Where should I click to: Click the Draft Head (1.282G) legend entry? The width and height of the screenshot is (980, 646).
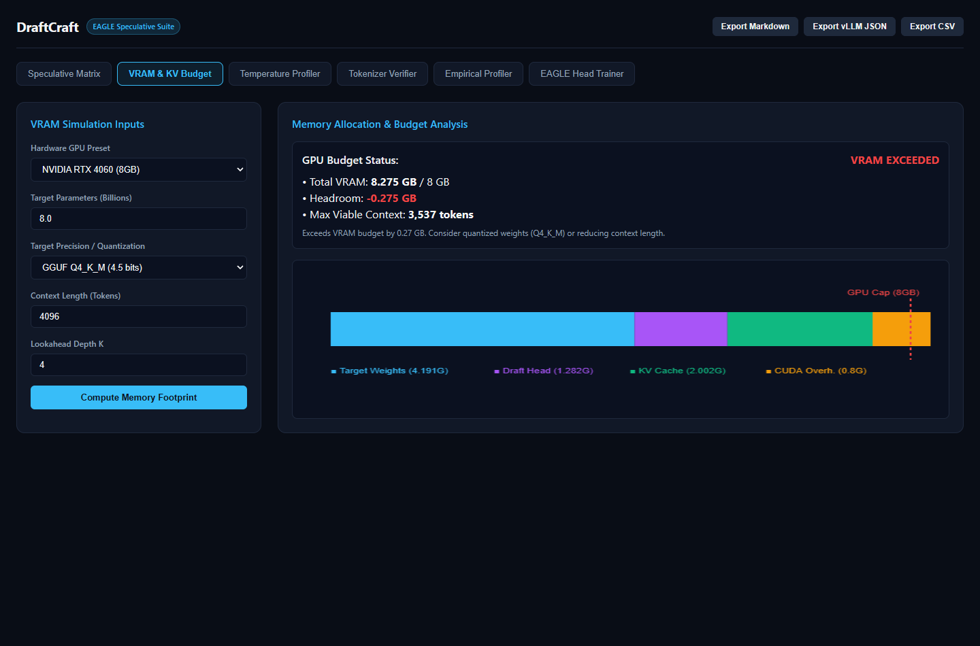pyautogui.click(x=544, y=371)
